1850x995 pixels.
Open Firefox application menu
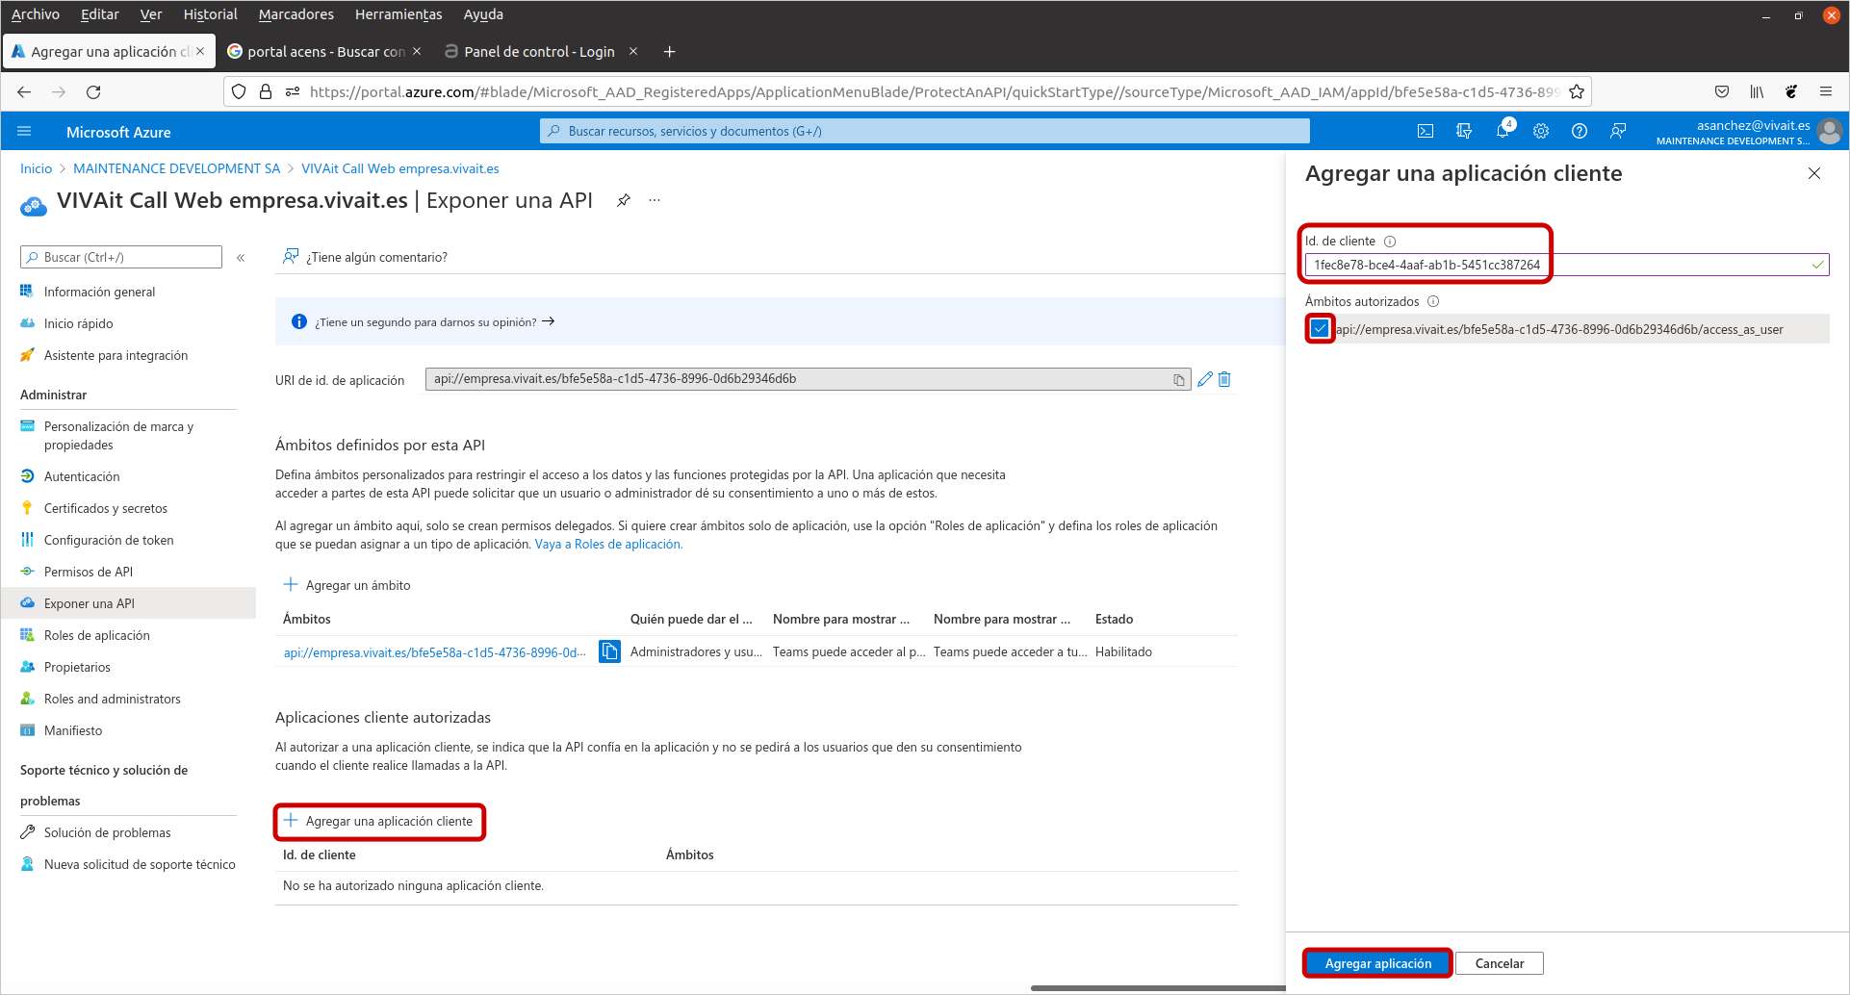(1825, 91)
